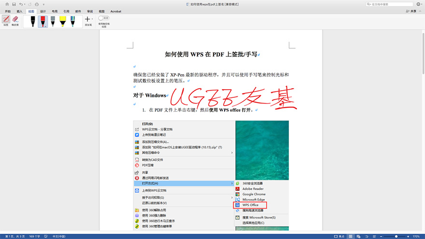Click the proofing check icon in status bar

(x=46, y=236)
